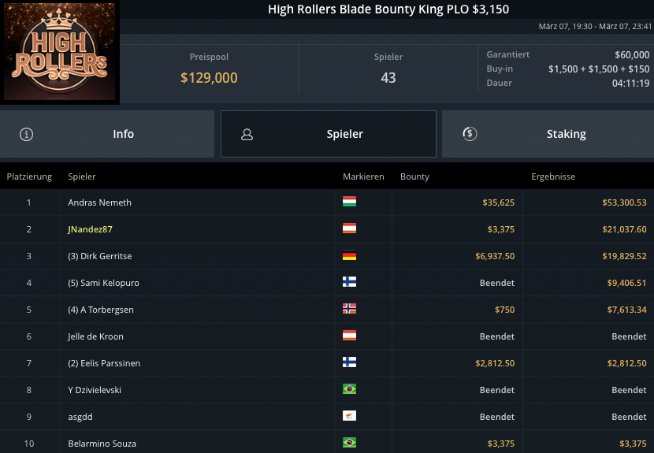
Task: Click the dollar coin Staking icon
Action: tap(469, 134)
